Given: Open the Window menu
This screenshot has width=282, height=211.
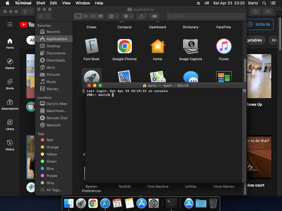Looking at the screenshot, I should [x=83, y=3].
